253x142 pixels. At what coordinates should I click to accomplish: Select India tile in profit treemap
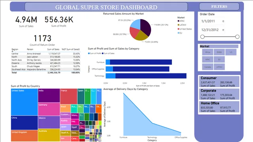coord(49,95)
